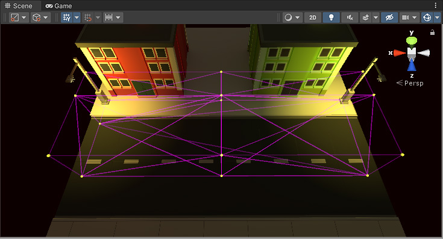Expand the gizmos options arrow
Screen dimensions: 443x239
pos(437,17)
